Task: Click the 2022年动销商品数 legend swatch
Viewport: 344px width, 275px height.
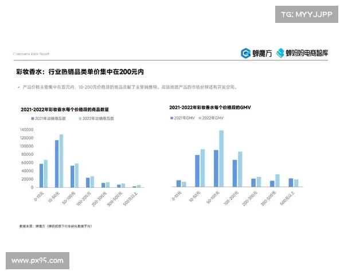Action: coord(80,119)
